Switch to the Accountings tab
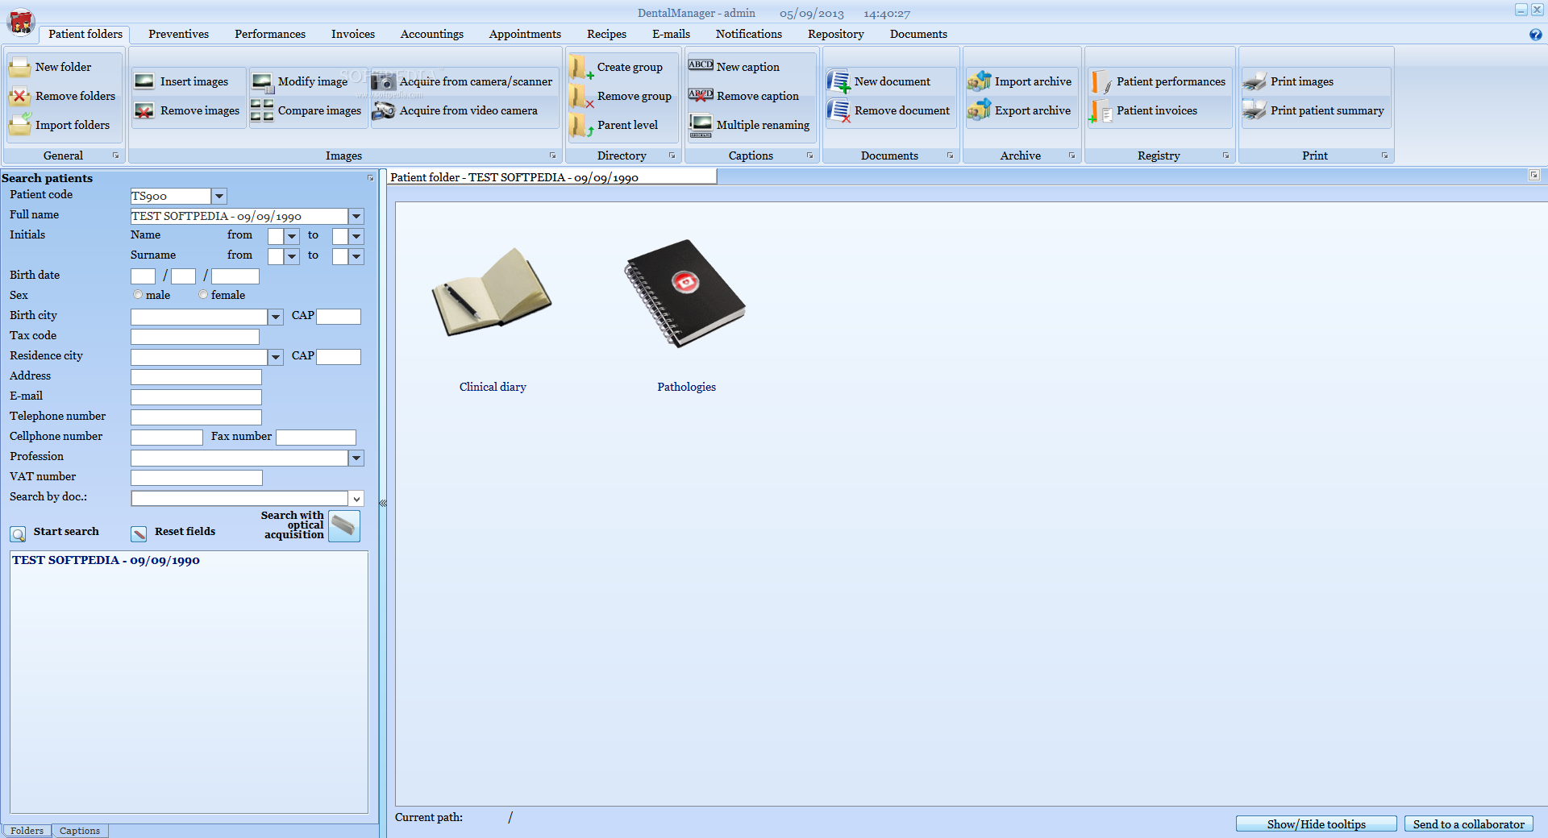 [432, 34]
